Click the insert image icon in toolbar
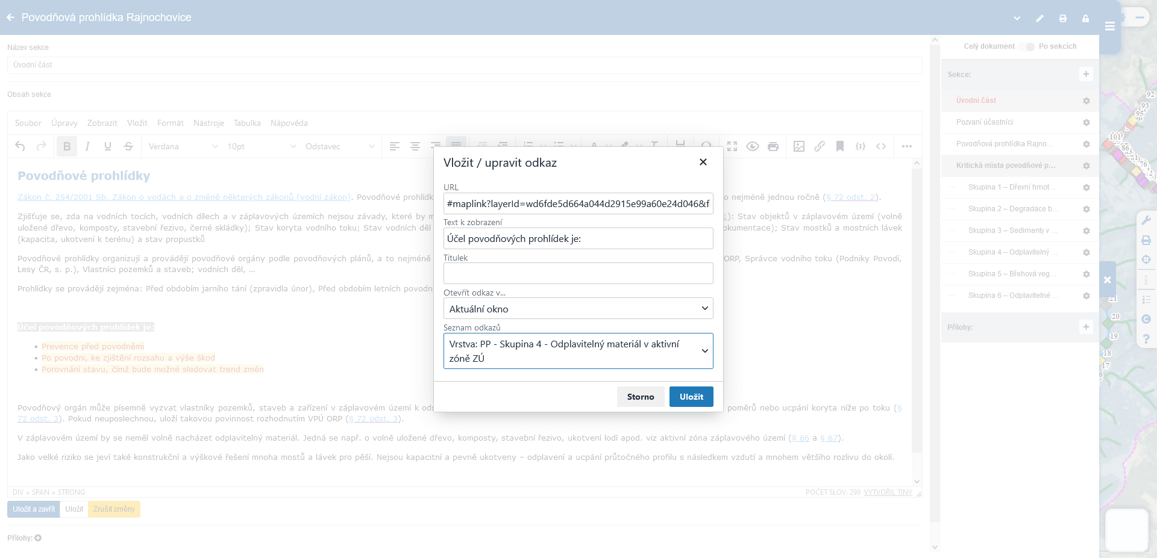This screenshot has width=1157, height=558. coord(799,146)
